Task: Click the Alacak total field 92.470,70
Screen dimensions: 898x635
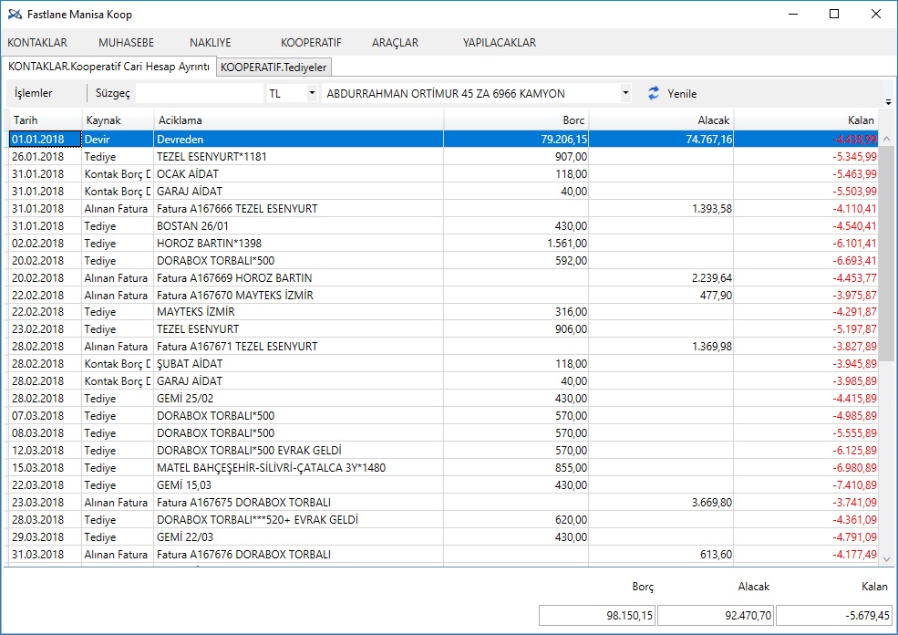Action: tap(716, 616)
